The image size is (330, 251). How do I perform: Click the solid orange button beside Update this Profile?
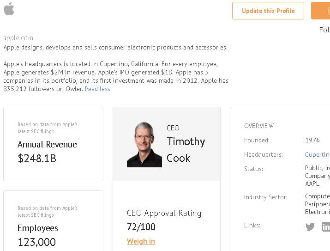coord(321,11)
